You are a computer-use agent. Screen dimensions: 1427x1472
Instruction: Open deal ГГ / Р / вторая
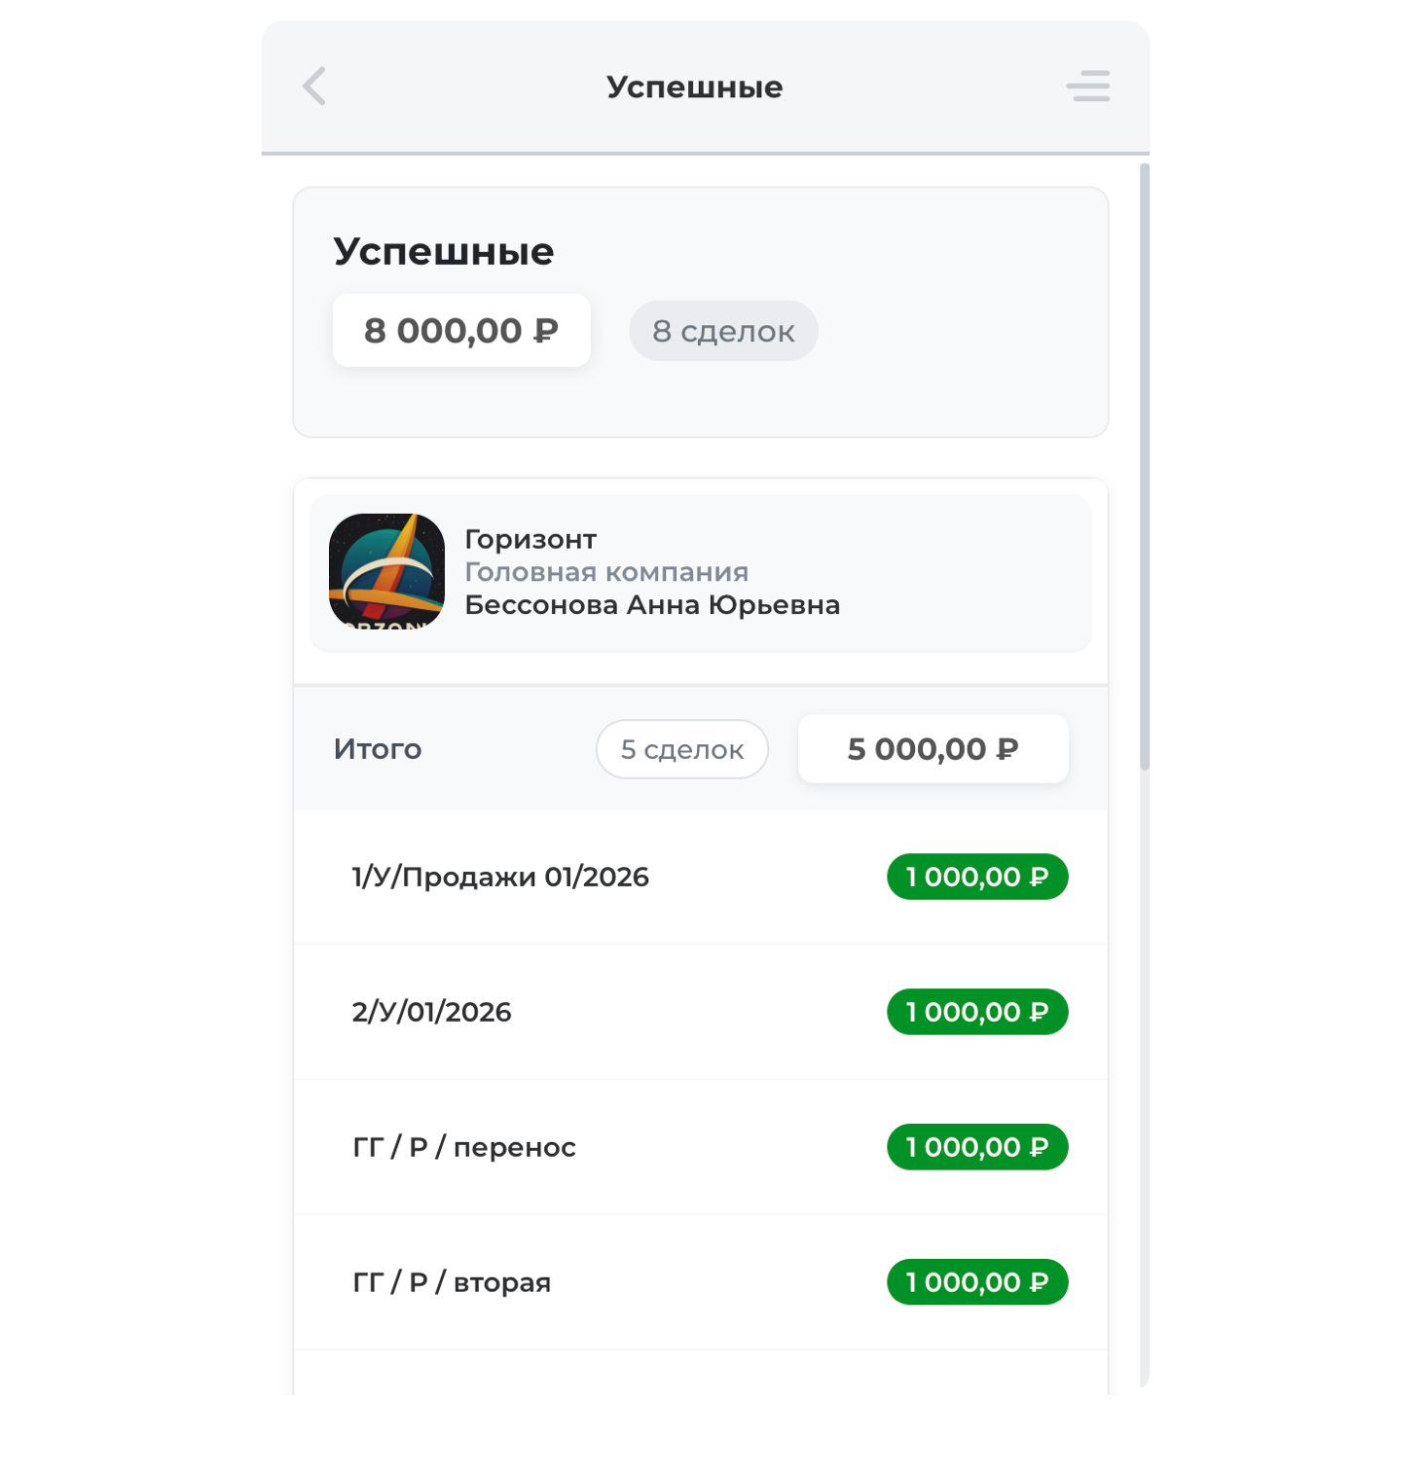click(x=452, y=1282)
